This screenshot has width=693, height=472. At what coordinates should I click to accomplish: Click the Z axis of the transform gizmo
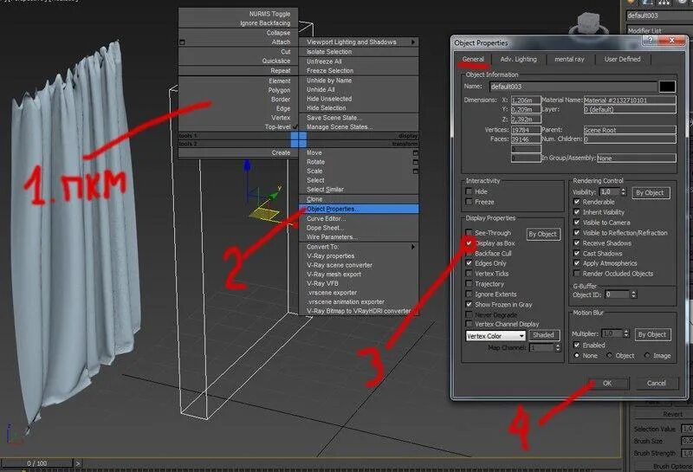pos(247,177)
